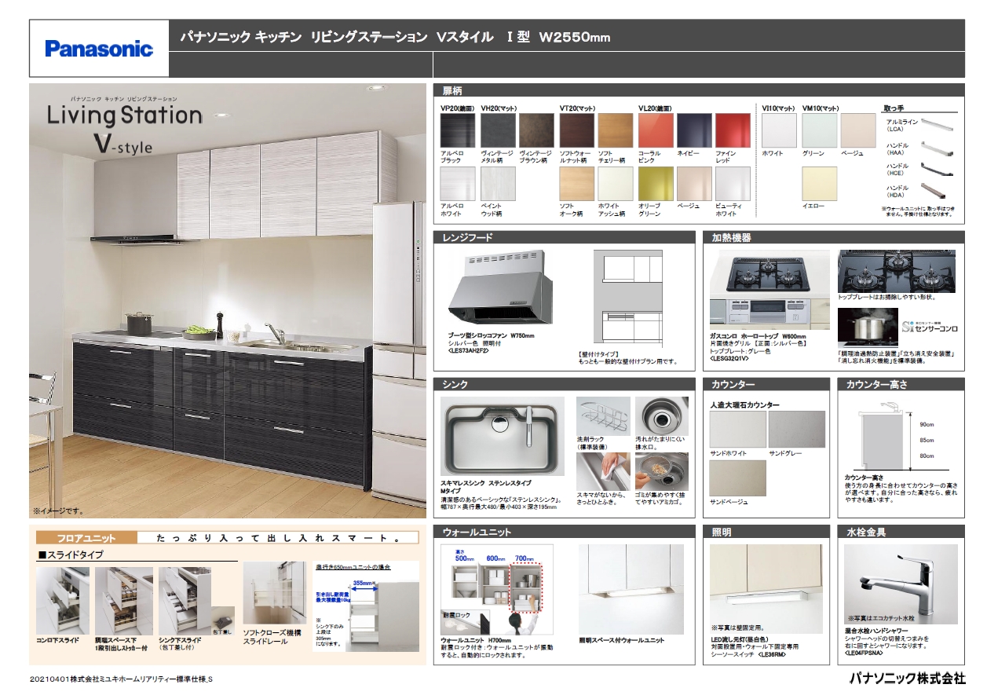Open the stainless sink photo
987x699 pixels.
[x=503, y=437]
